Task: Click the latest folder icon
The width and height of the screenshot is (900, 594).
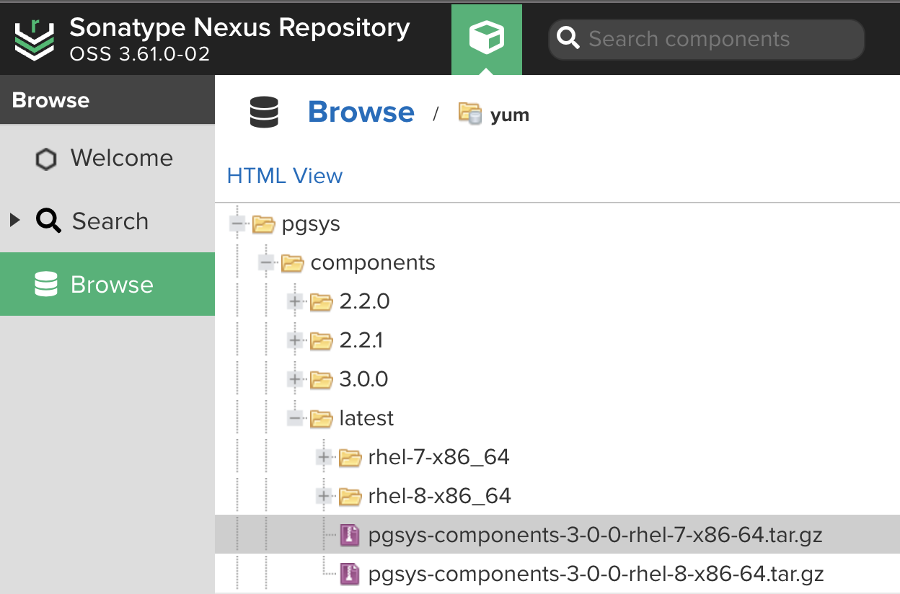Action: [x=321, y=419]
